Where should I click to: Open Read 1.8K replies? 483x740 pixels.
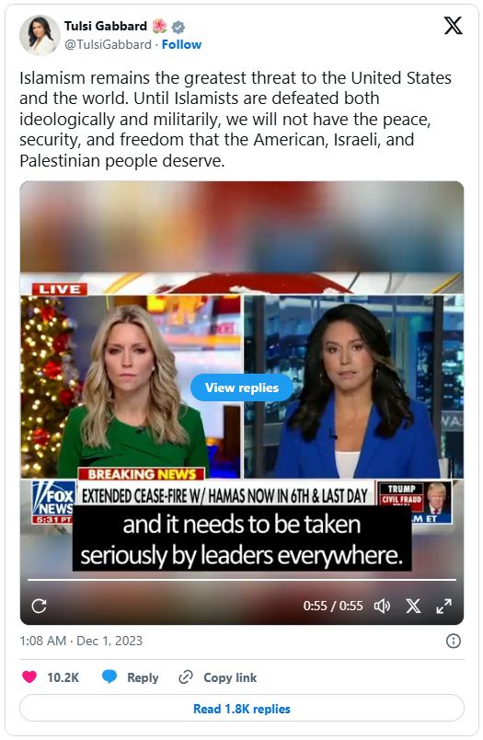coord(241,708)
